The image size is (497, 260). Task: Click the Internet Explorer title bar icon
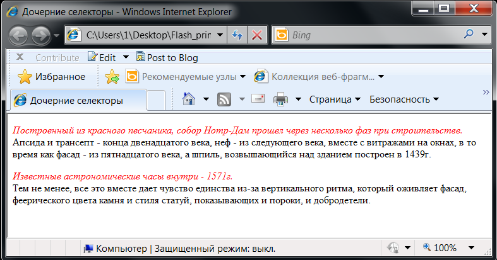[x=13, y=11]
